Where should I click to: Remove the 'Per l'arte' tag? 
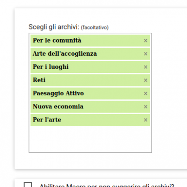point(145,120)
